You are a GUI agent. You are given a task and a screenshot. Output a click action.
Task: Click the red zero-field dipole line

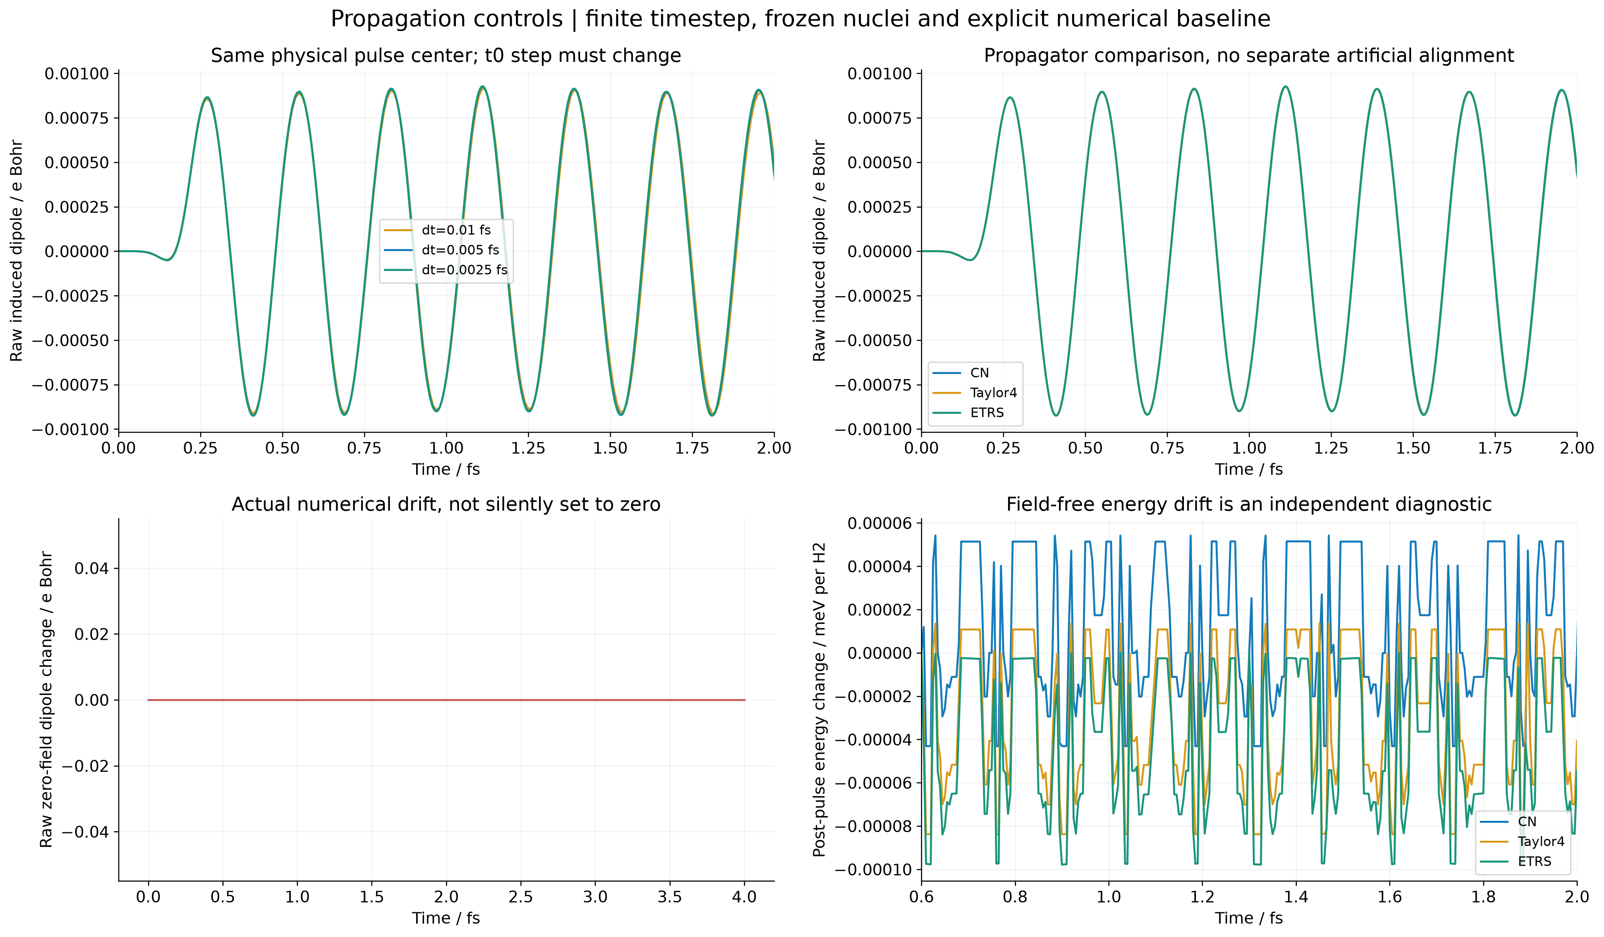[446, 700]
